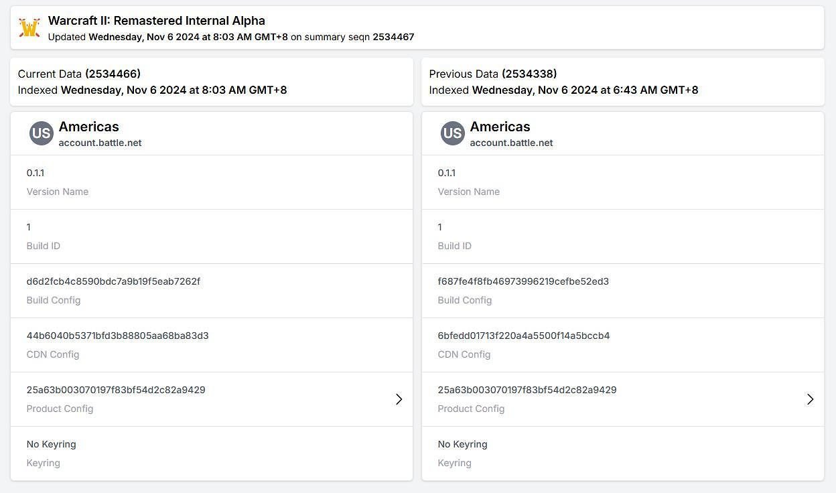This screenshot has height=493, width=836.
Task: Click the US badge in Current Data panel
Action: point(41,133)
